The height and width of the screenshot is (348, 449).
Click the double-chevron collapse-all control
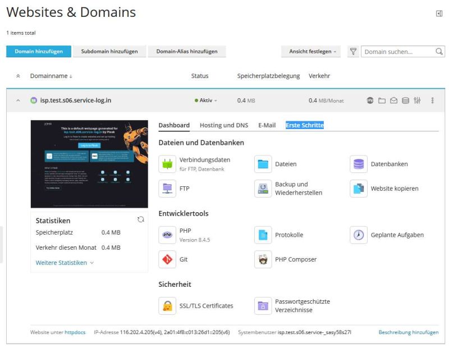pyautogui.click(x=18, y=76)
